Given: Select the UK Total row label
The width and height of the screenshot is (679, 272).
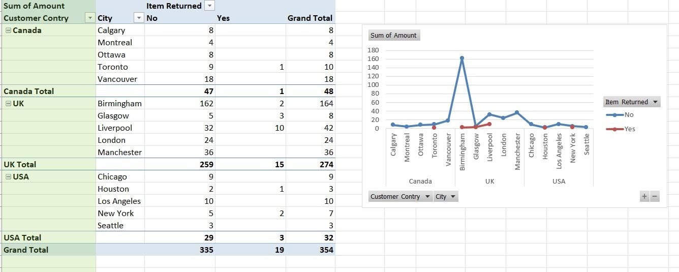Looking at the screenshot, I should pyautogui.click(x=48, y=165).
